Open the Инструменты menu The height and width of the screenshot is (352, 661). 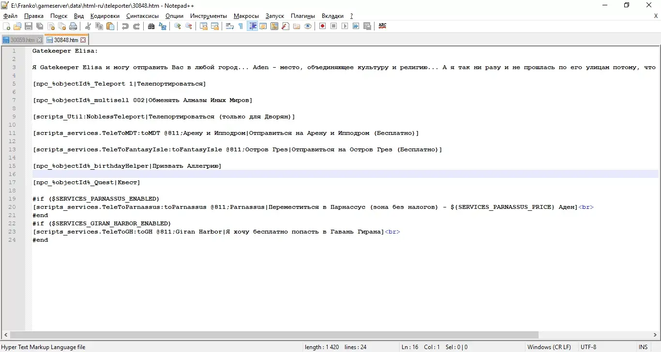point(209,16)
